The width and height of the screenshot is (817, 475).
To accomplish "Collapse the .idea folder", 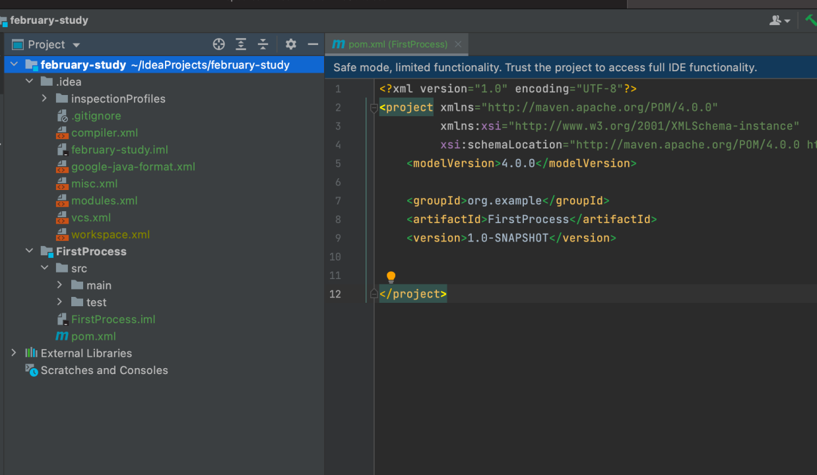I will click(29, 82).
